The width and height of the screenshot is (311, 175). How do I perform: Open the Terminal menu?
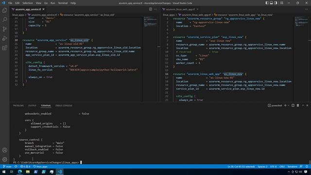63,3
